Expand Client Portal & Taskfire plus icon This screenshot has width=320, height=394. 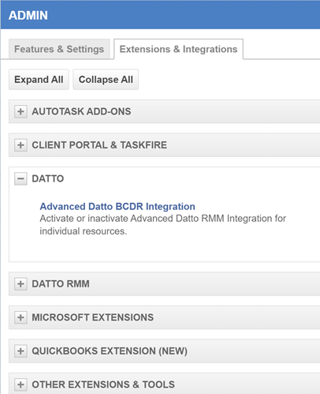[20, 145]
